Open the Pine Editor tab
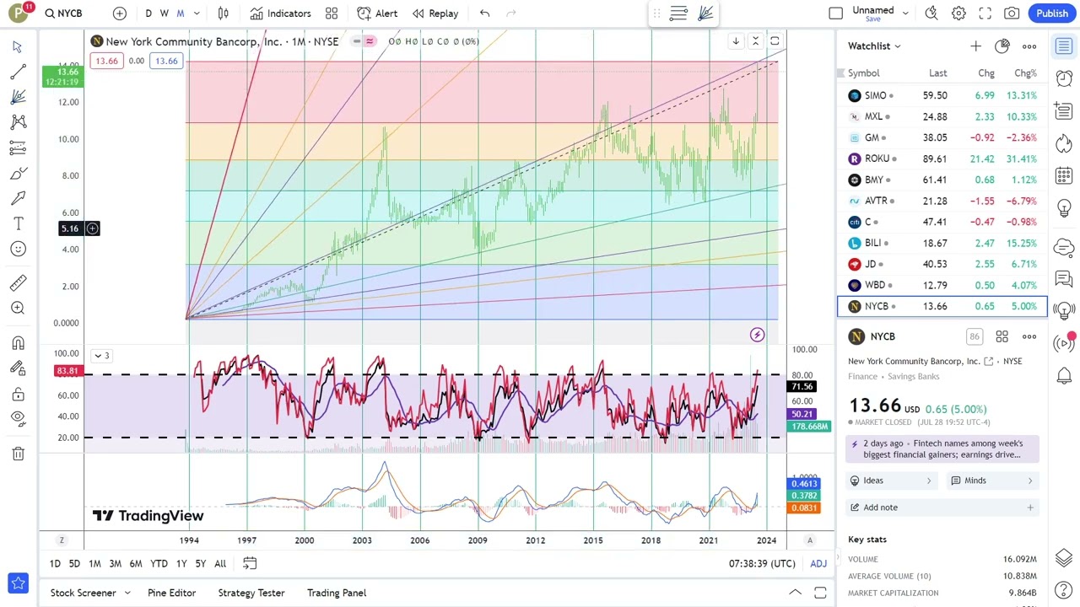Image resolution: width=1080 pixels, height=607 pixels. coord(171,593)
